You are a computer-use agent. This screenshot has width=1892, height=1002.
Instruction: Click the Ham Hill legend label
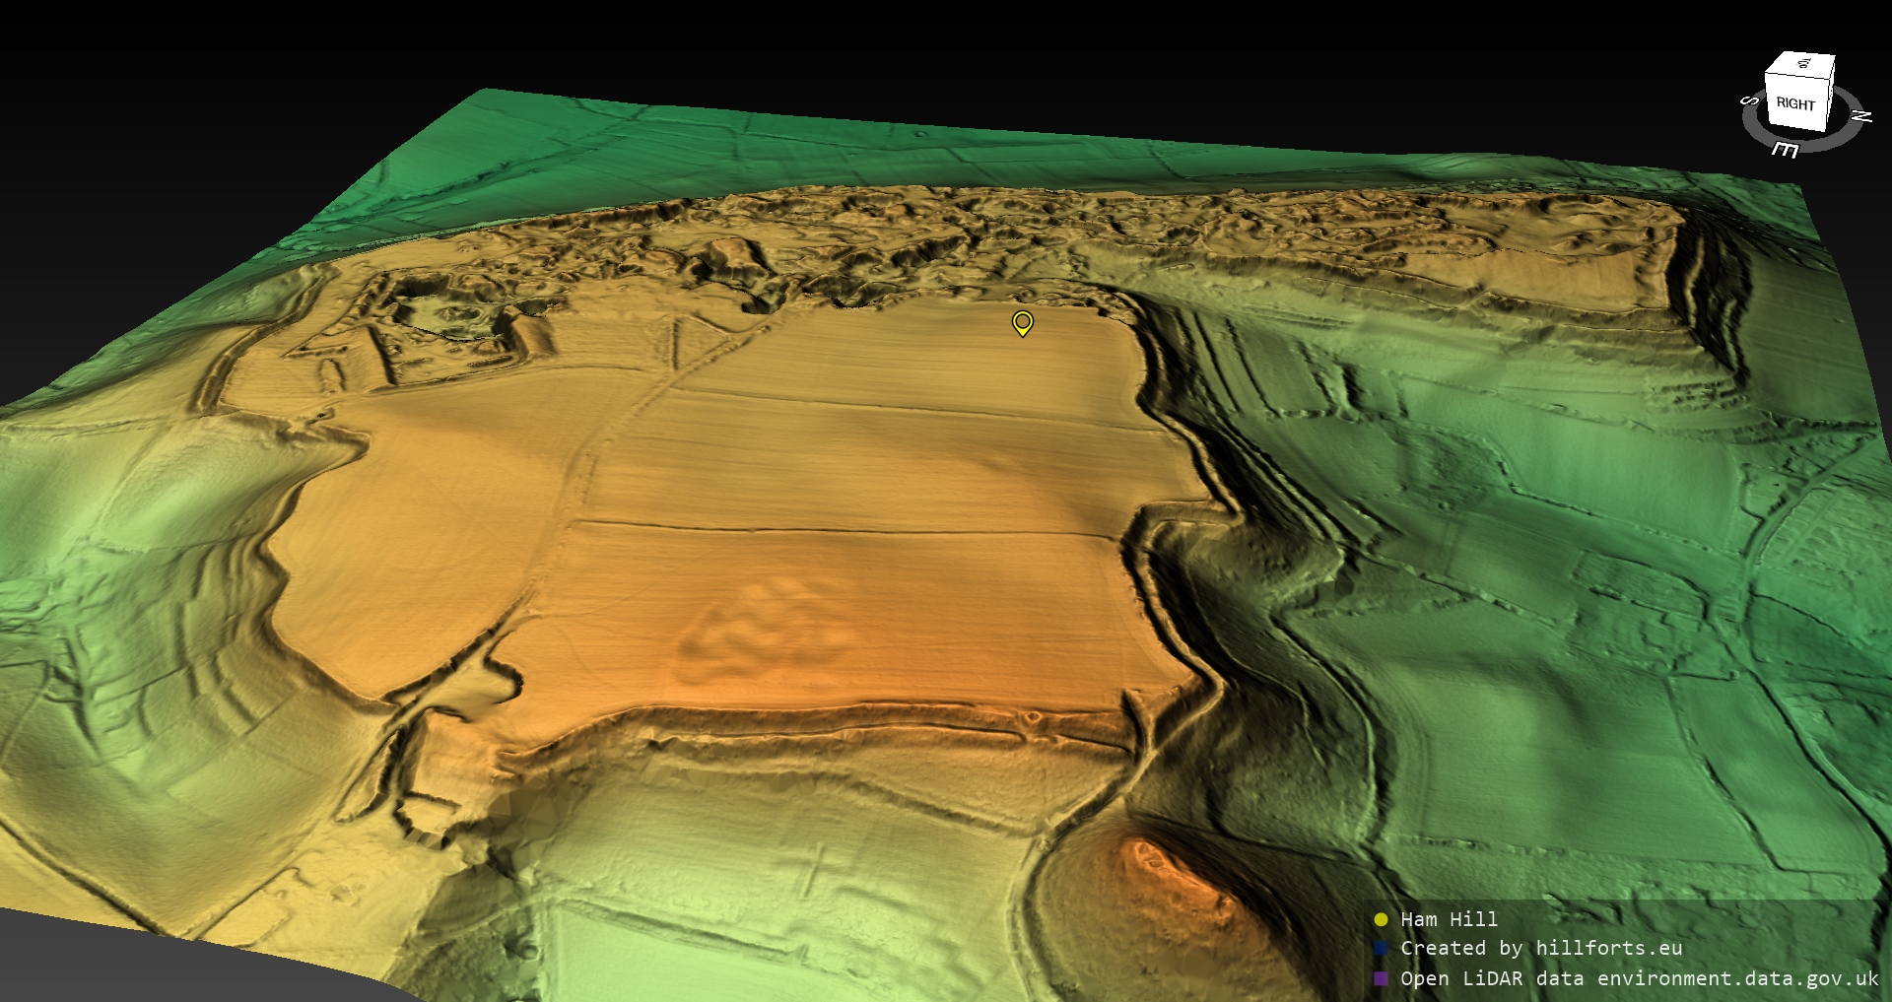1449,919
